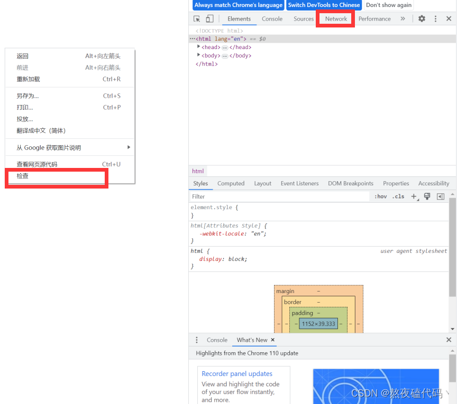Expand collapsed head ellipsis badge
This screenshot has width=457, height=404.
pos(225,48)
